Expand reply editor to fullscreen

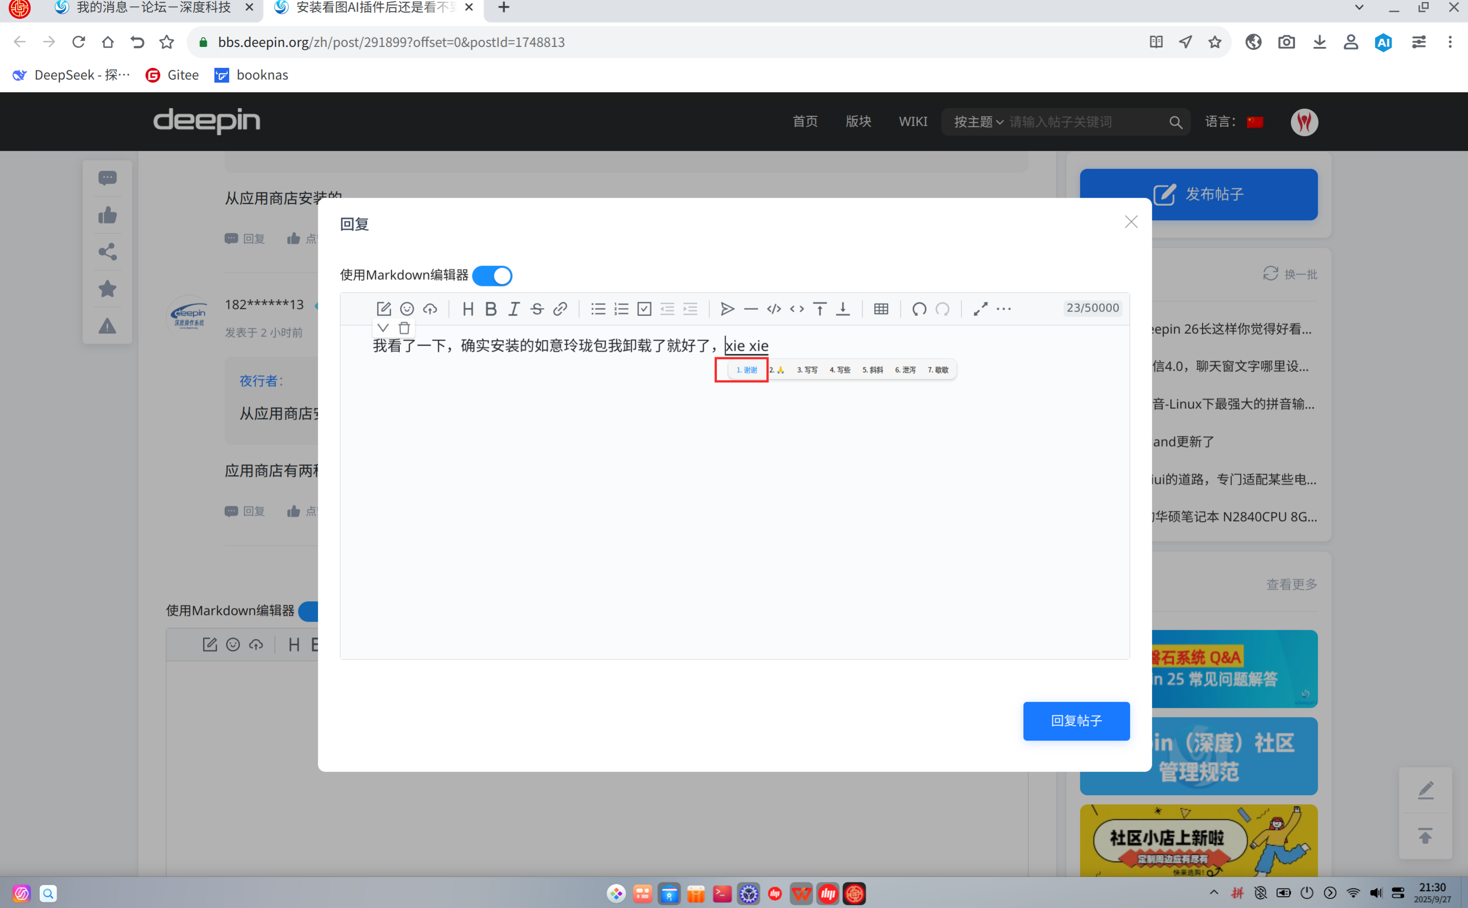click(980, 309)
